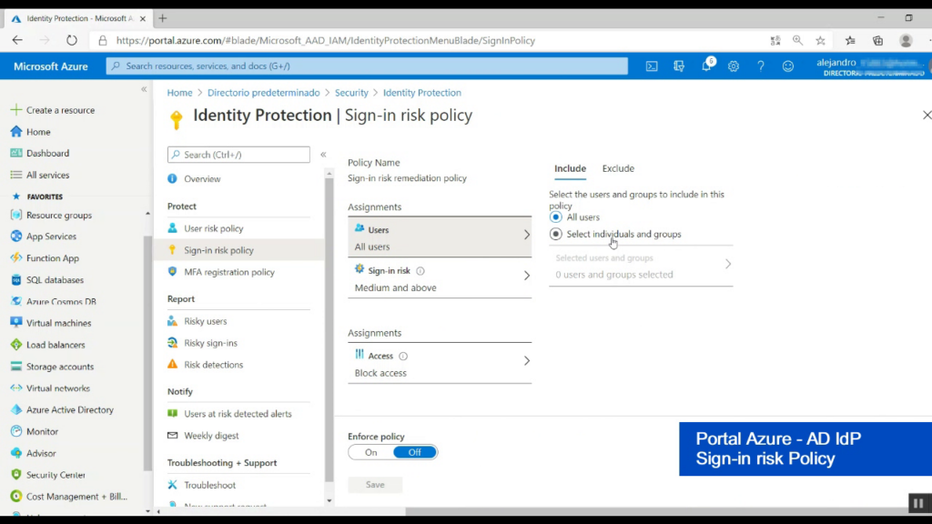932x524 pixels.
Task: Expand Users assignment row
Action: [440, 237]
